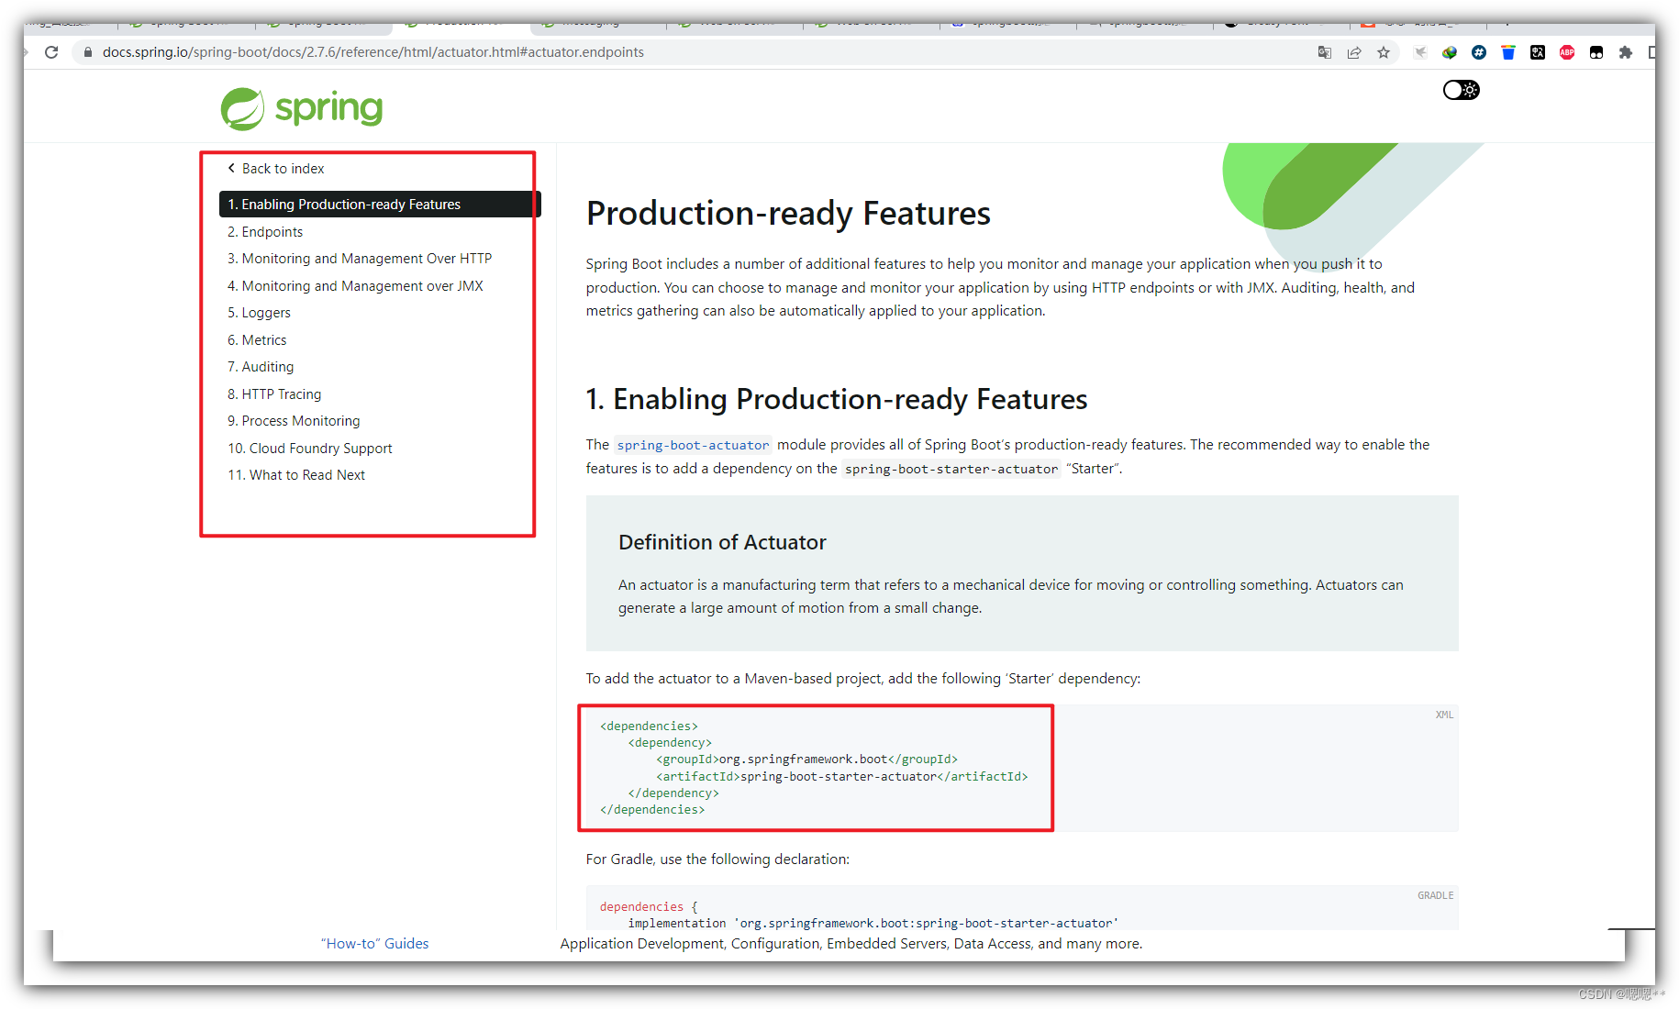
Task: Click the Chinese-English translate extension icon
Action: click(x=1538, y=52)
